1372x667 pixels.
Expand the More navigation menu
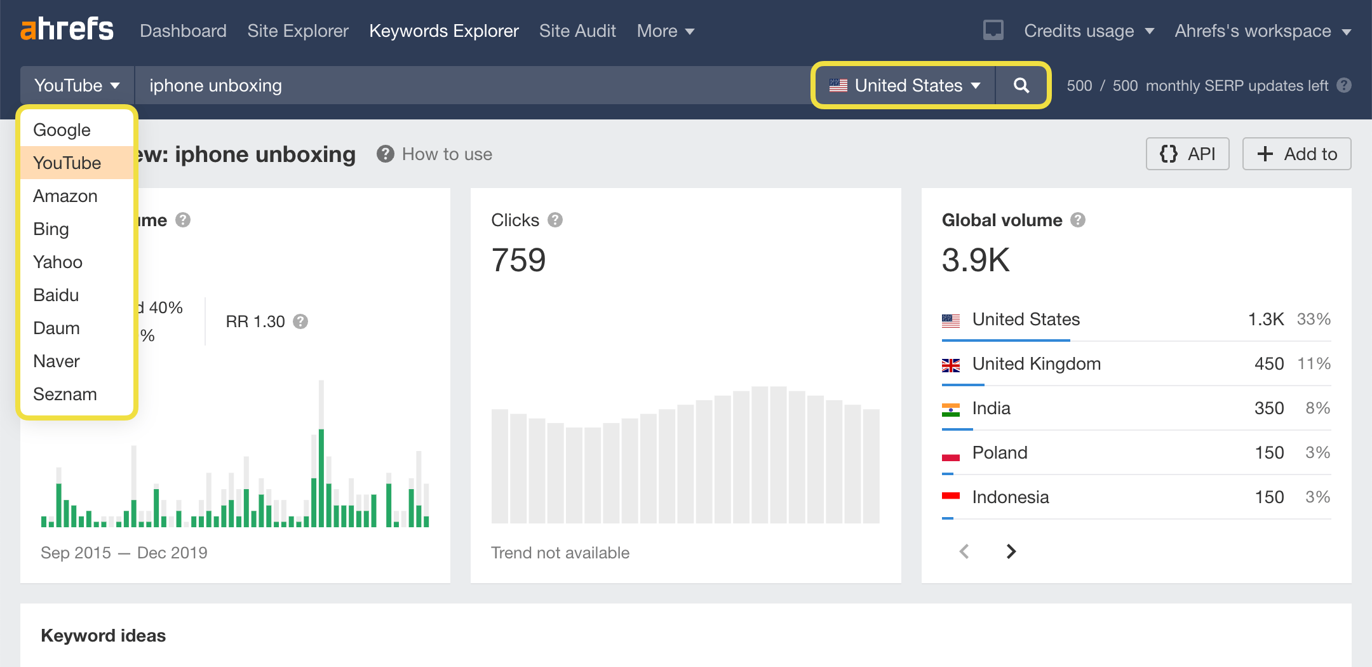[665, 30]
